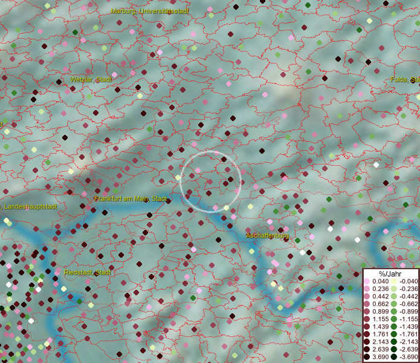Image resolution: width=420 pixels, height=363 pixels.
Task: Click the 2.143 legend value text
Action: coord(381,342)
